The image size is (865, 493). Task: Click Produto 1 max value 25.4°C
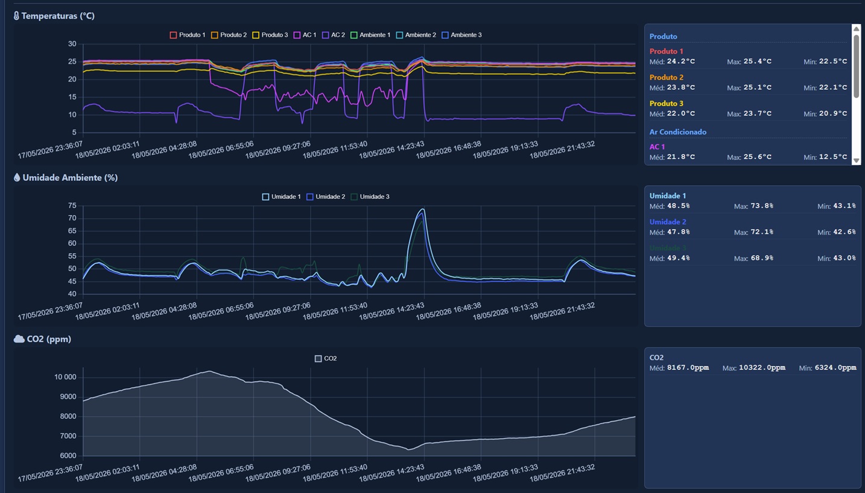(x=758, y=61)
